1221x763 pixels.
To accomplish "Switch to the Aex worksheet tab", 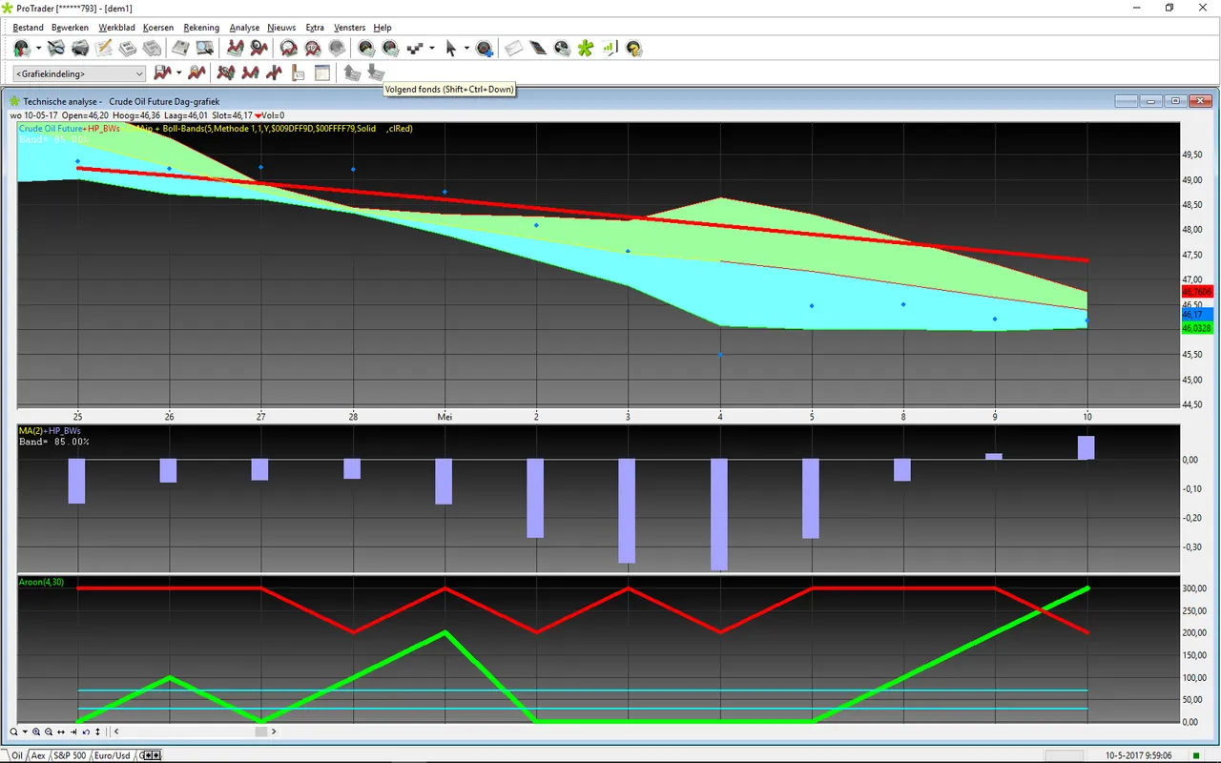I will tap(38, 755).
